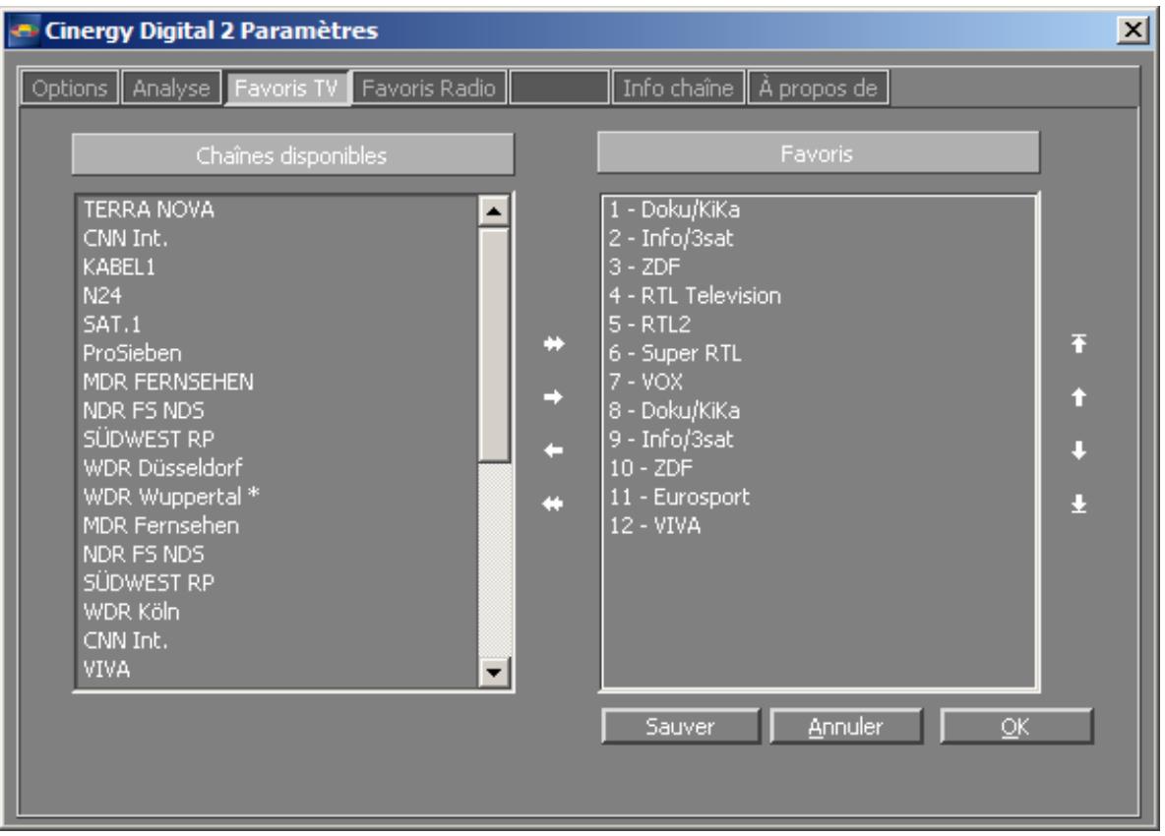
Task: Select favorite 1 - Doku/KiKa
Action: pos(819,210)
